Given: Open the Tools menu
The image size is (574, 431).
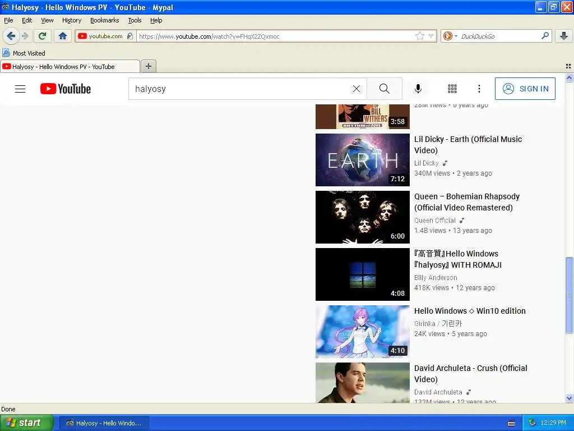Looking at the screenshot, I should tap(135, 20).
